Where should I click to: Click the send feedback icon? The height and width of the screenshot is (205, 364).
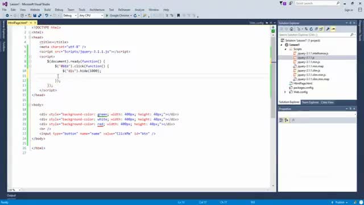[x=291, y=3]
